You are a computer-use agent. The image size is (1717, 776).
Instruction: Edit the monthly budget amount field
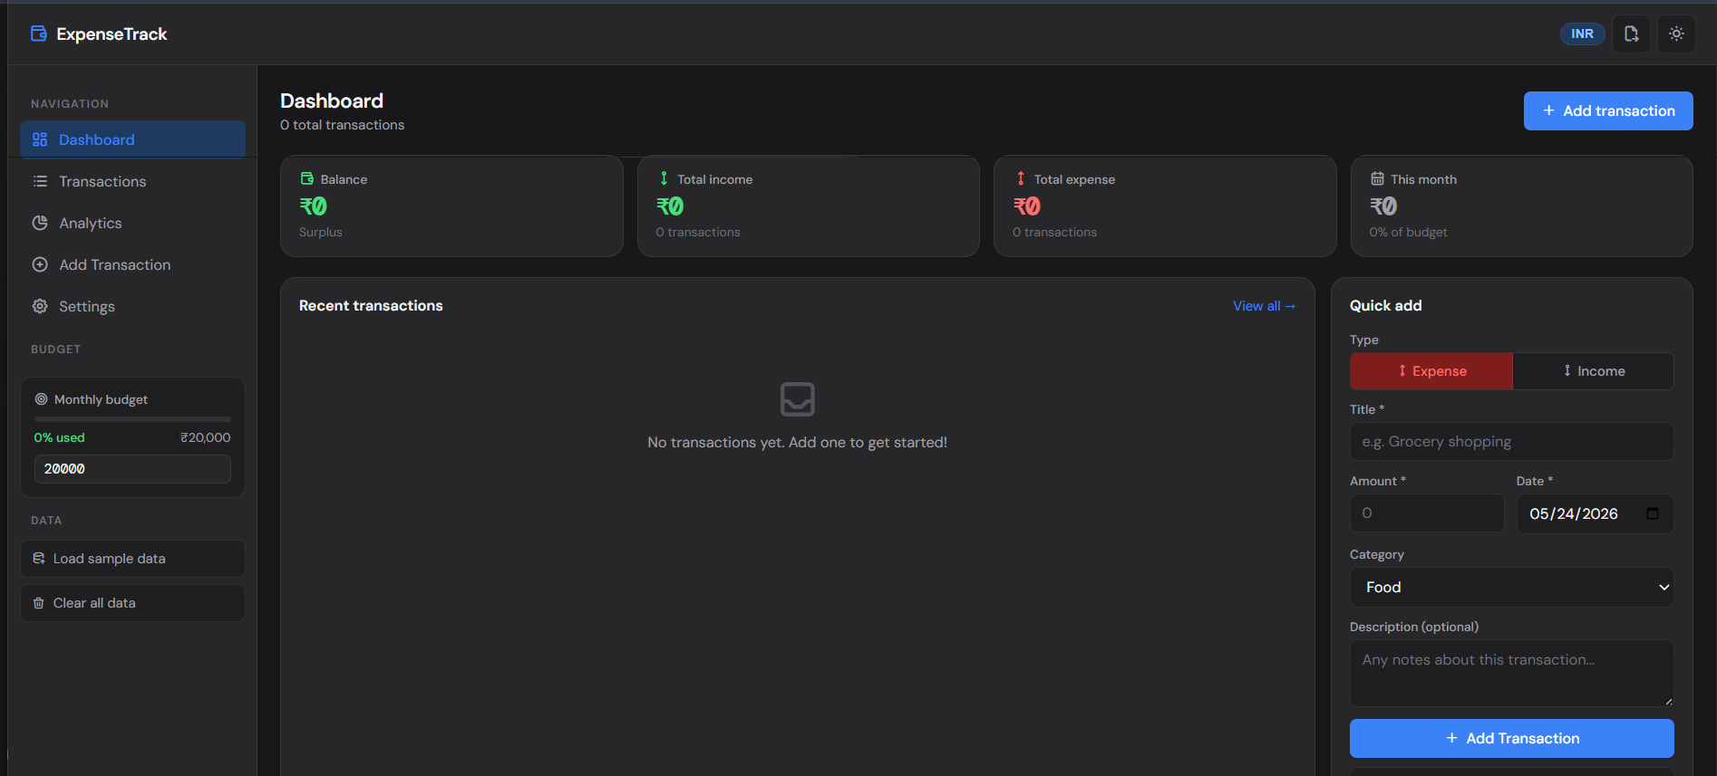tap(132, 469)
